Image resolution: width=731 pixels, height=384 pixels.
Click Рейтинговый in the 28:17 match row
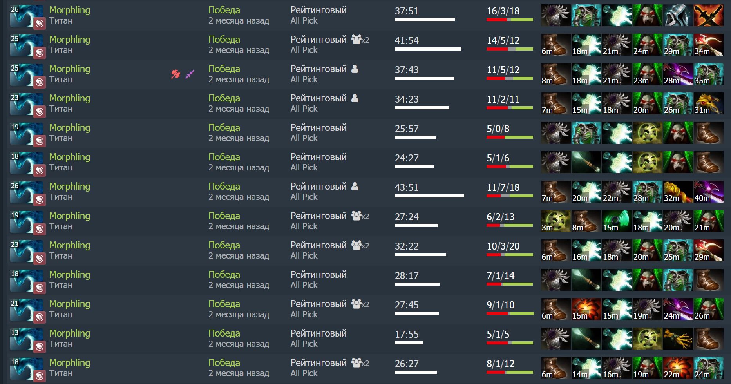pyautogui.click(x=318, y=275)
